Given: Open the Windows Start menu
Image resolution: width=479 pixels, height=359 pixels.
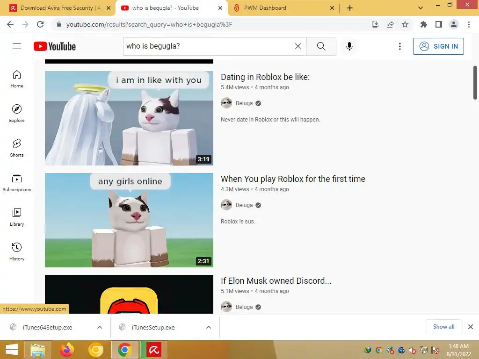Looking at the screenshot, I should 11,350.
